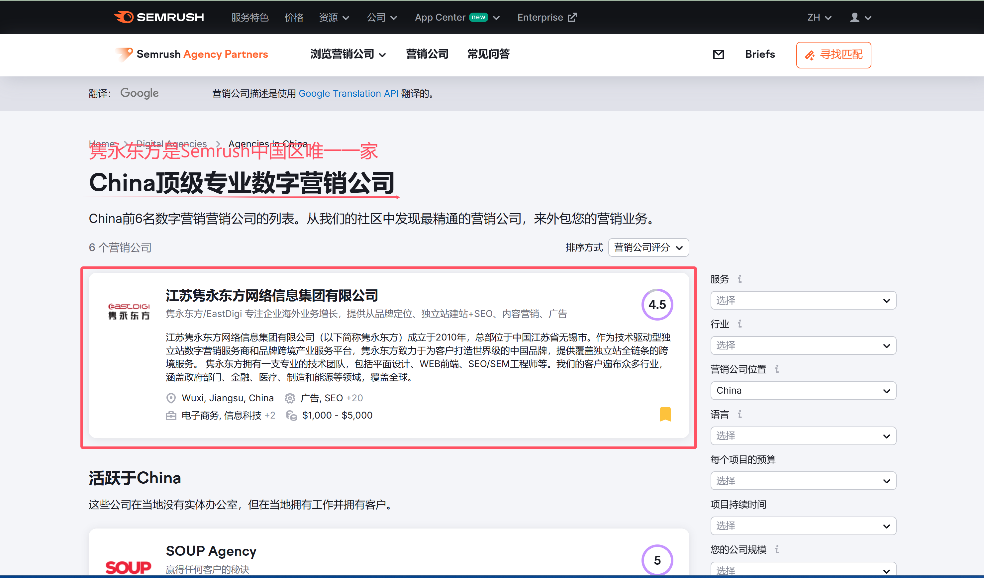This screenshot has width=984, height=578.
Task: Go to the 营销公司 nav tab
Action: [x=427, y=54]
